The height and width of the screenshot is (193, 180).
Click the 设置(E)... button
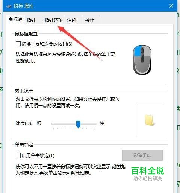pos(142,155)
